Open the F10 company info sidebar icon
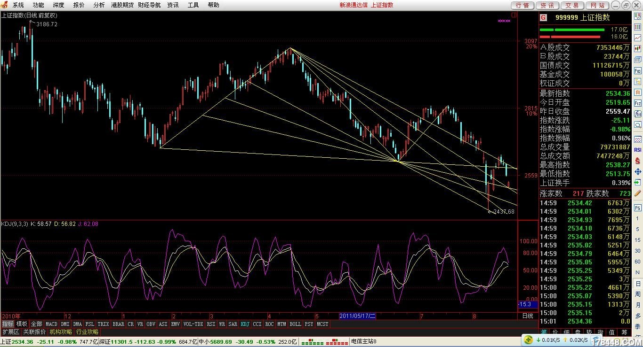 click(637, 70)
